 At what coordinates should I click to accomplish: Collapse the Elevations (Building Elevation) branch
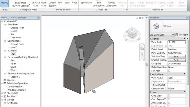5,57
